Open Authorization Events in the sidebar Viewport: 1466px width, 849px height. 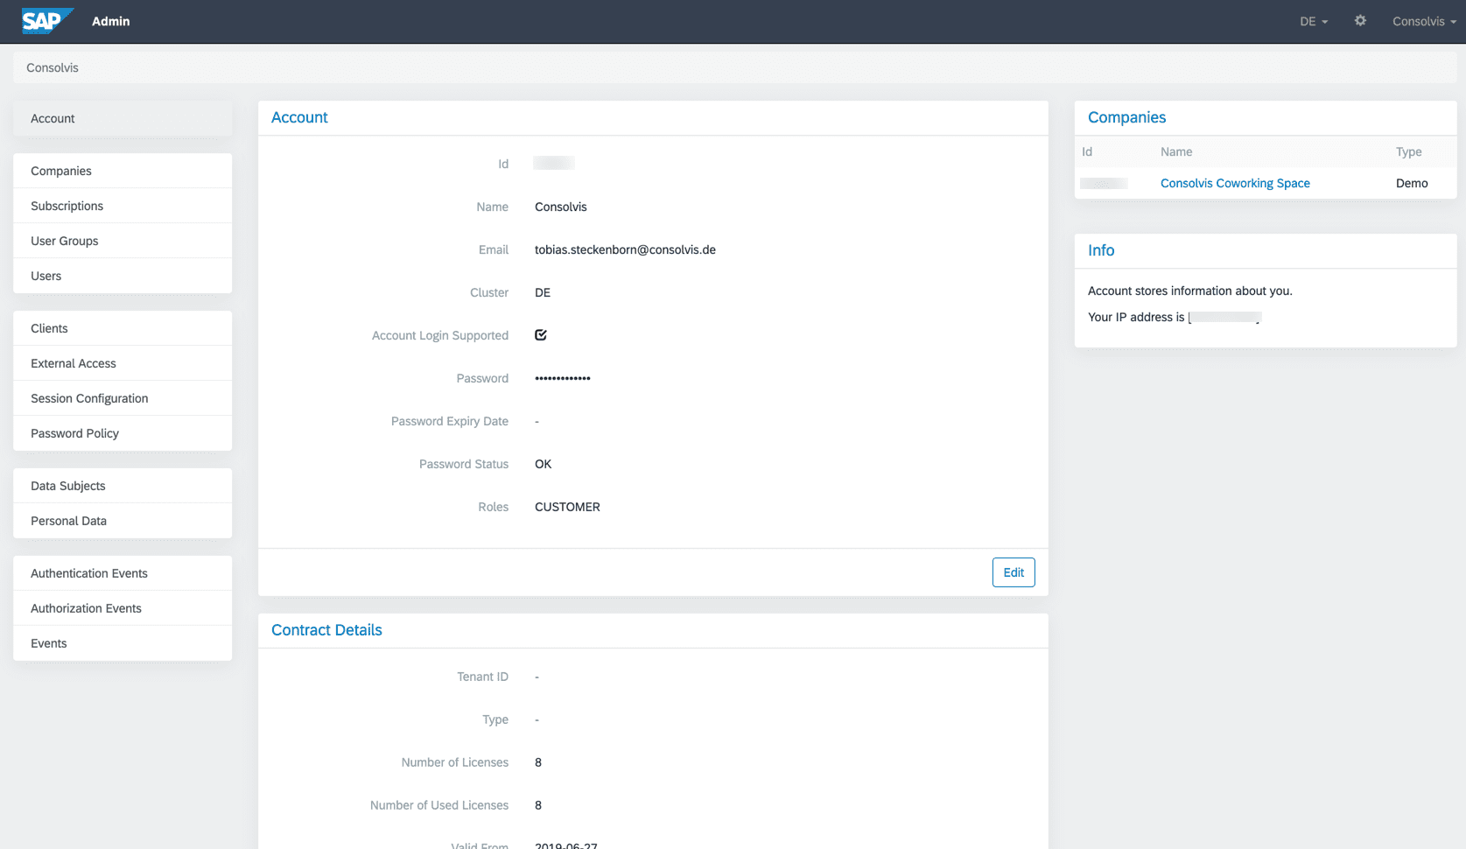tap(123, 608)
